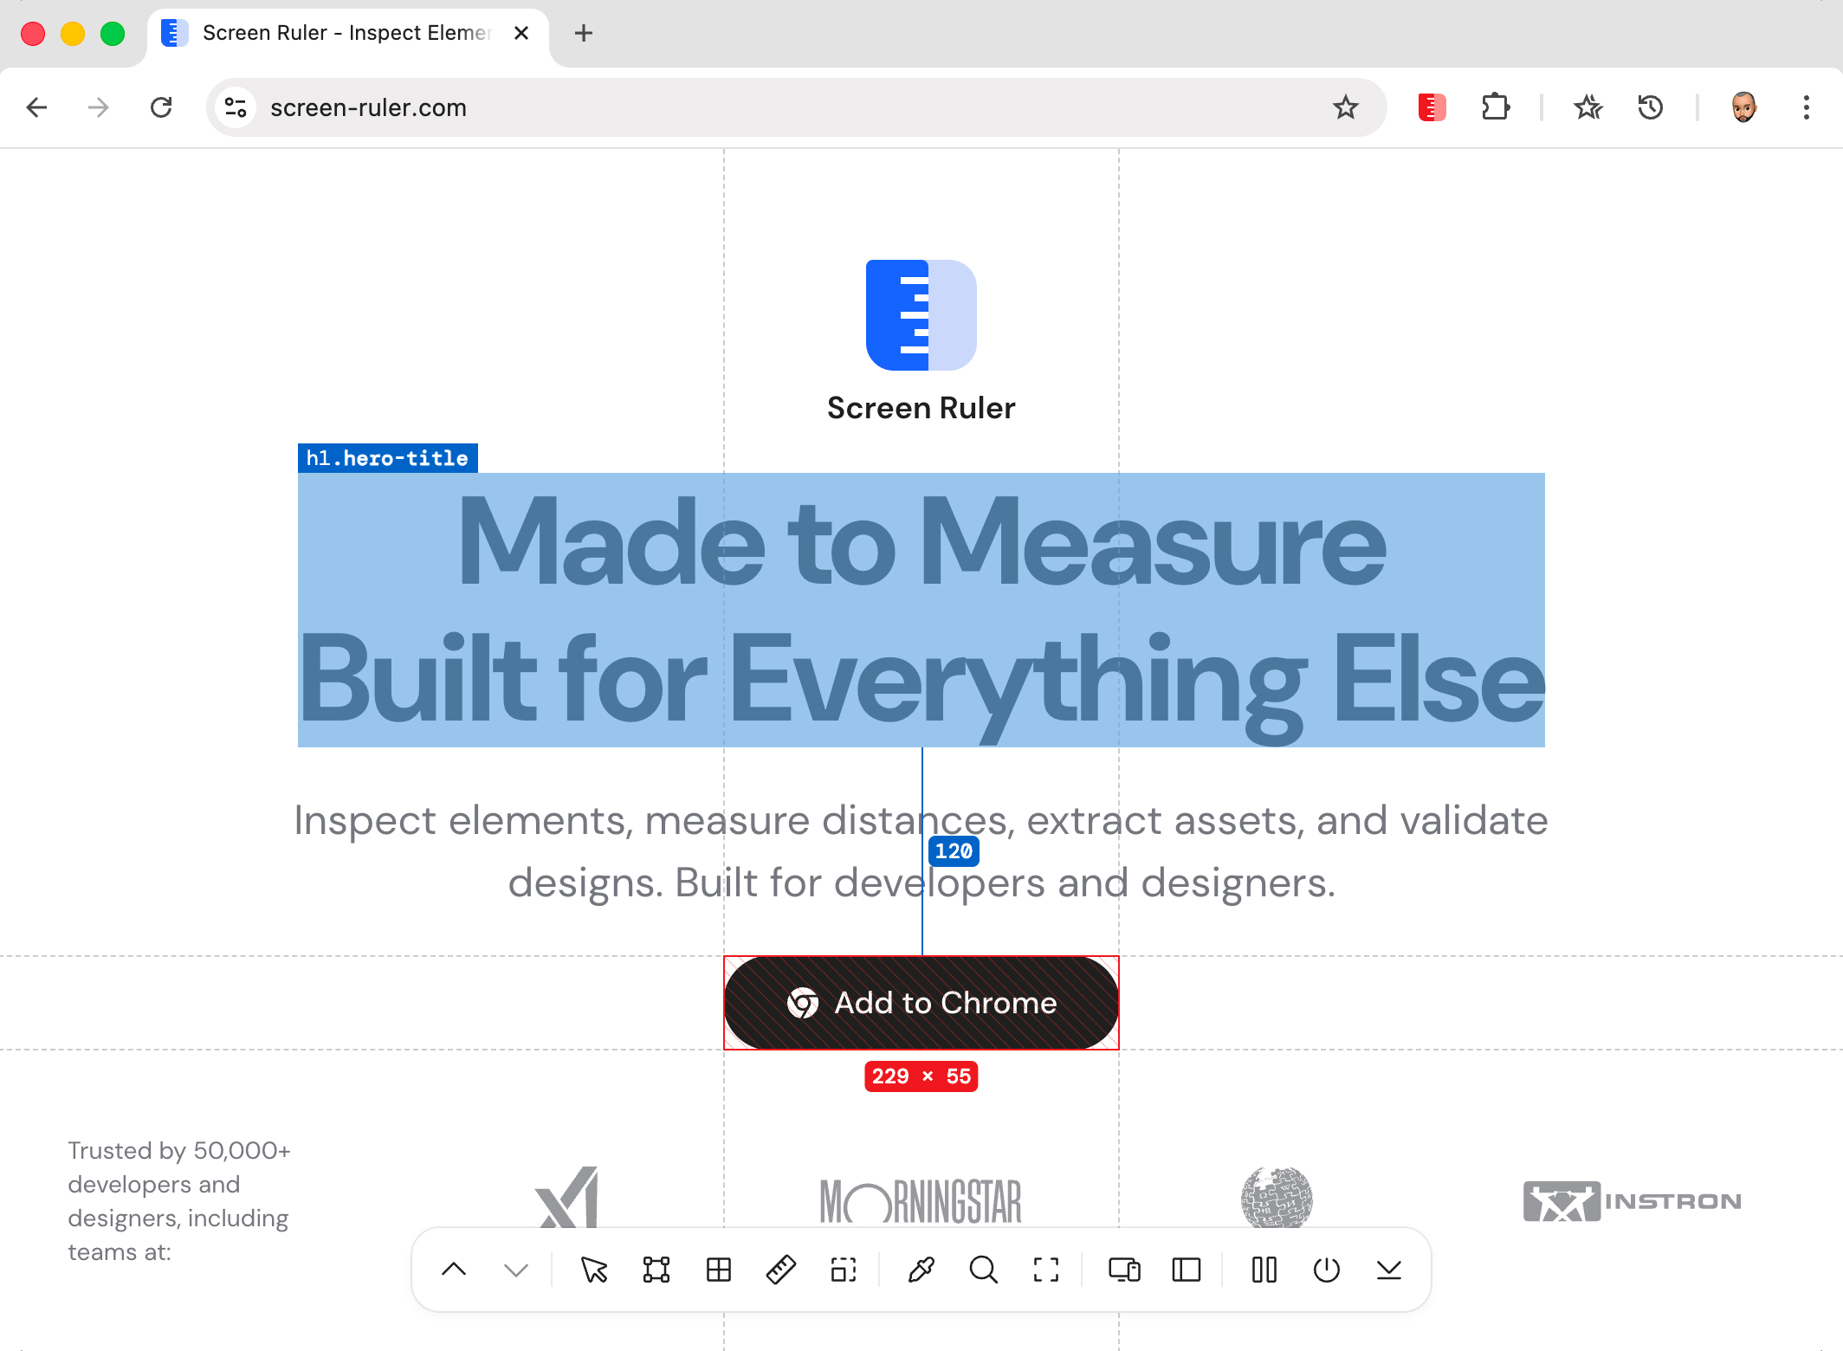Click the Chrome icon inside Add button
The height and width of the screenshot is (1351, 1843).
click(803, 1003)
